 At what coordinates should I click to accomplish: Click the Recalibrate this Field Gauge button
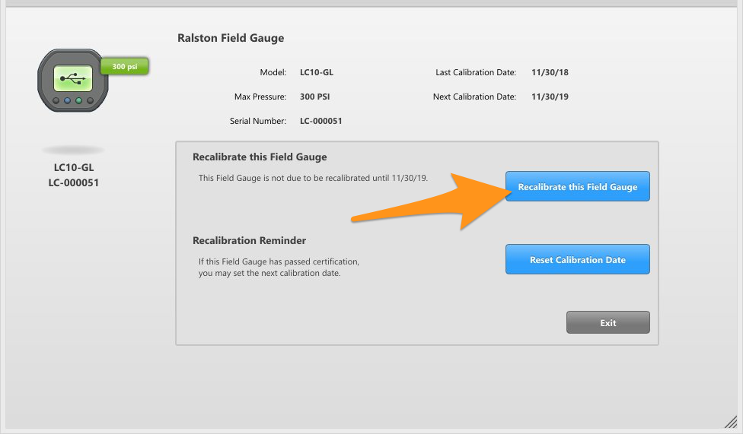[577, 186]
